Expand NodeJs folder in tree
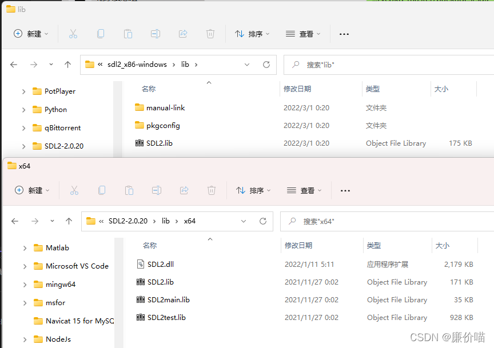Image resolution: width=494 pixels, height=348 pixels. [x=25, y=339]
